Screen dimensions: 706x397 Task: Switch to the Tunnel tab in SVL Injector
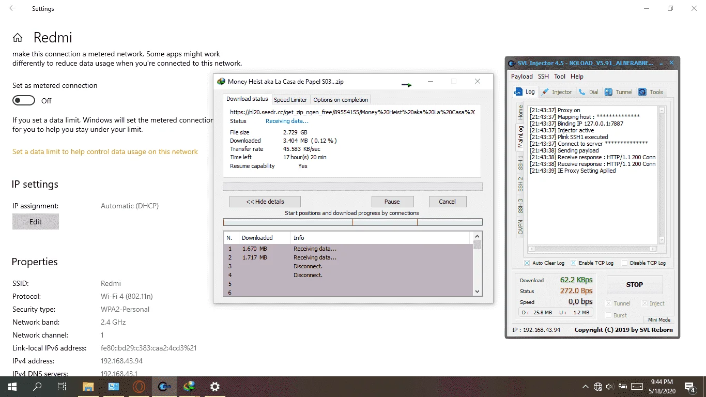pyautogui.click(x=619, y=92)
